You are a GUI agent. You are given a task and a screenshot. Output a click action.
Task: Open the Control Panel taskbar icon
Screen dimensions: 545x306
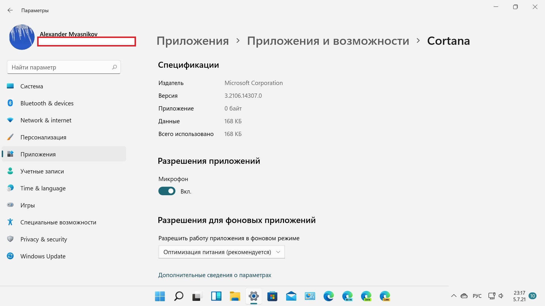(310, 296)
